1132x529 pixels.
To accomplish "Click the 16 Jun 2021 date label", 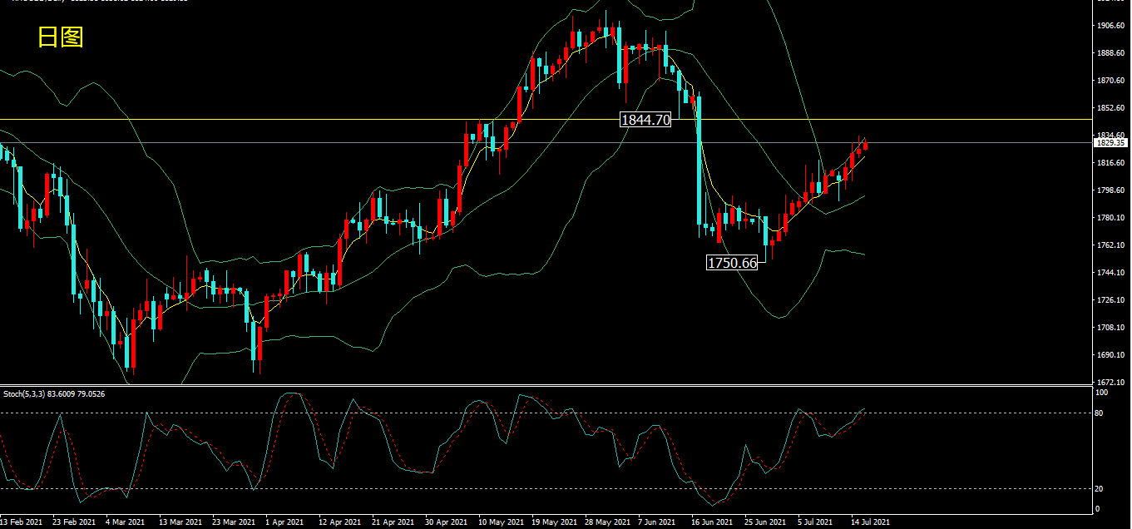I will [712, 522].
